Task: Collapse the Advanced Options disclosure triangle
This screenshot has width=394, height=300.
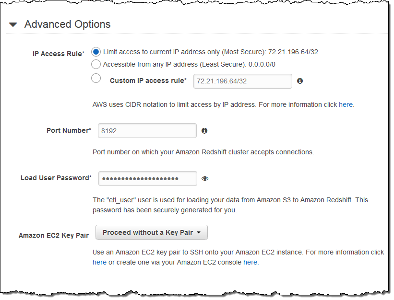Action: pos(13,24)
